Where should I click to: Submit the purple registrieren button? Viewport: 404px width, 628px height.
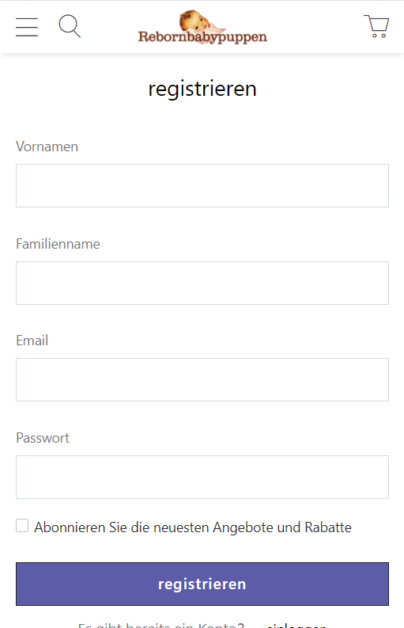tap(202, 584)
